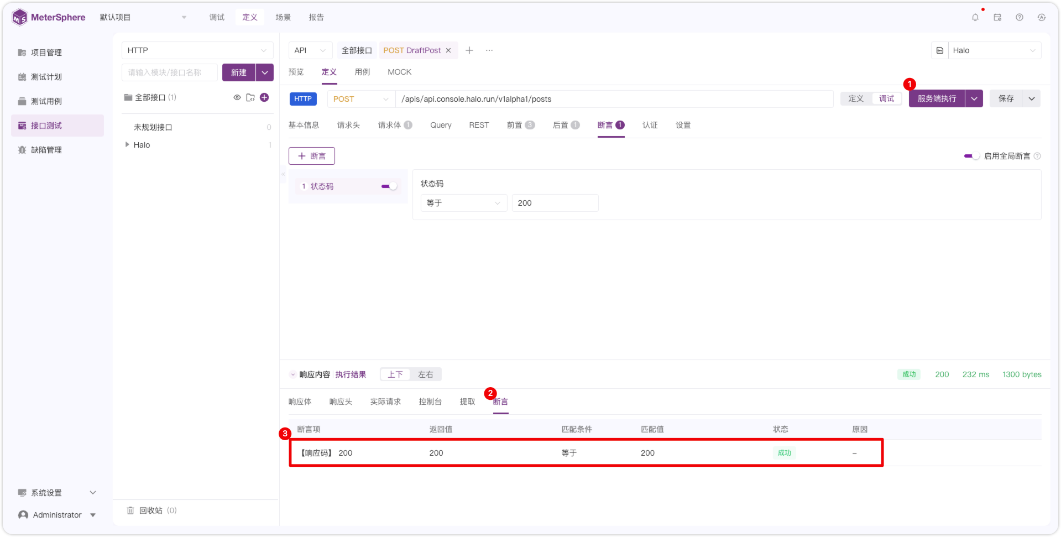Select the 定义 mode toggle near the URL

[x=855, y=98]
